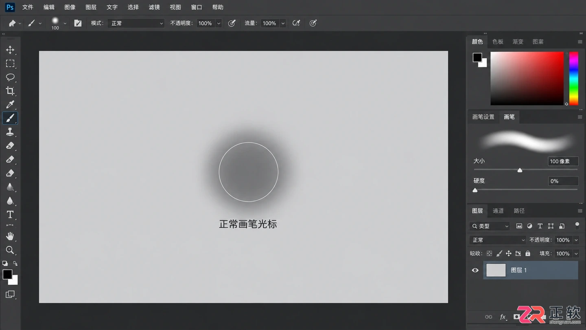
Task: Expand the 流量 flow arrow
Action: [283, 23]
